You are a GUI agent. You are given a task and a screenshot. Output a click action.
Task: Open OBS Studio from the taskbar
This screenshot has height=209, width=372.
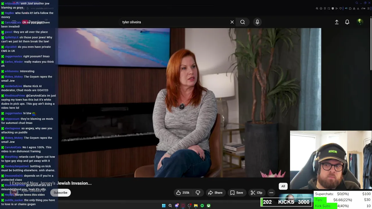click(x=189, y=206)
